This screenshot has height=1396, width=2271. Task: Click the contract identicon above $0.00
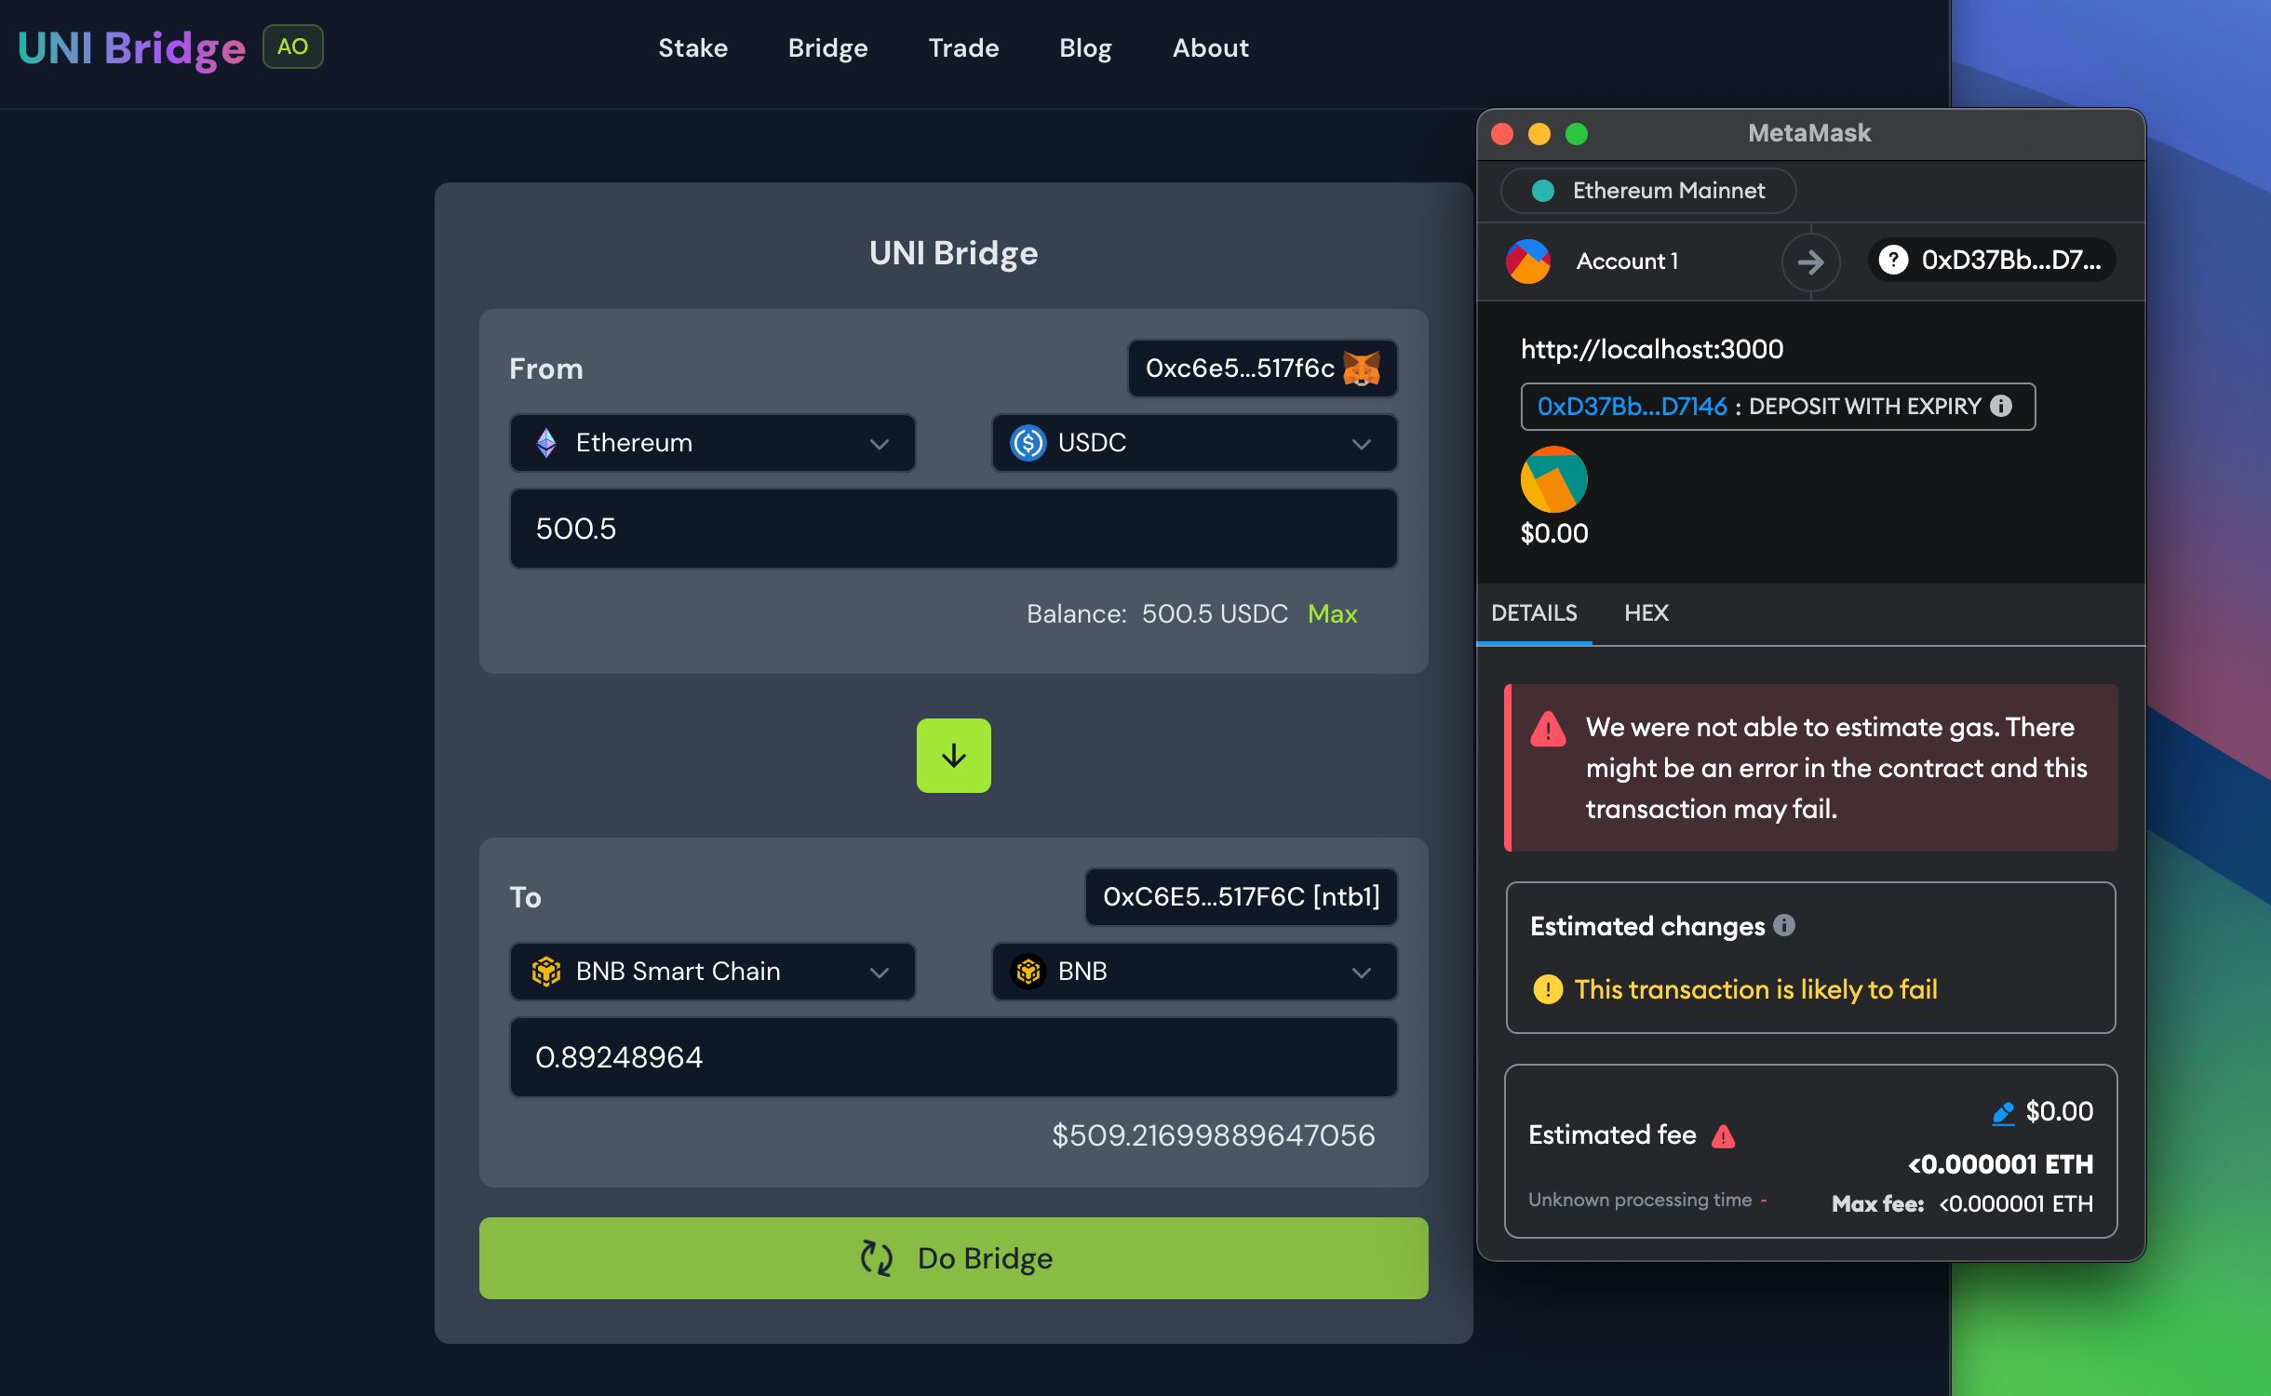[x=1553, y=479]
